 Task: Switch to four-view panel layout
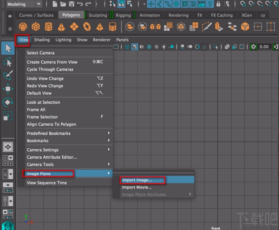(8, 161)
